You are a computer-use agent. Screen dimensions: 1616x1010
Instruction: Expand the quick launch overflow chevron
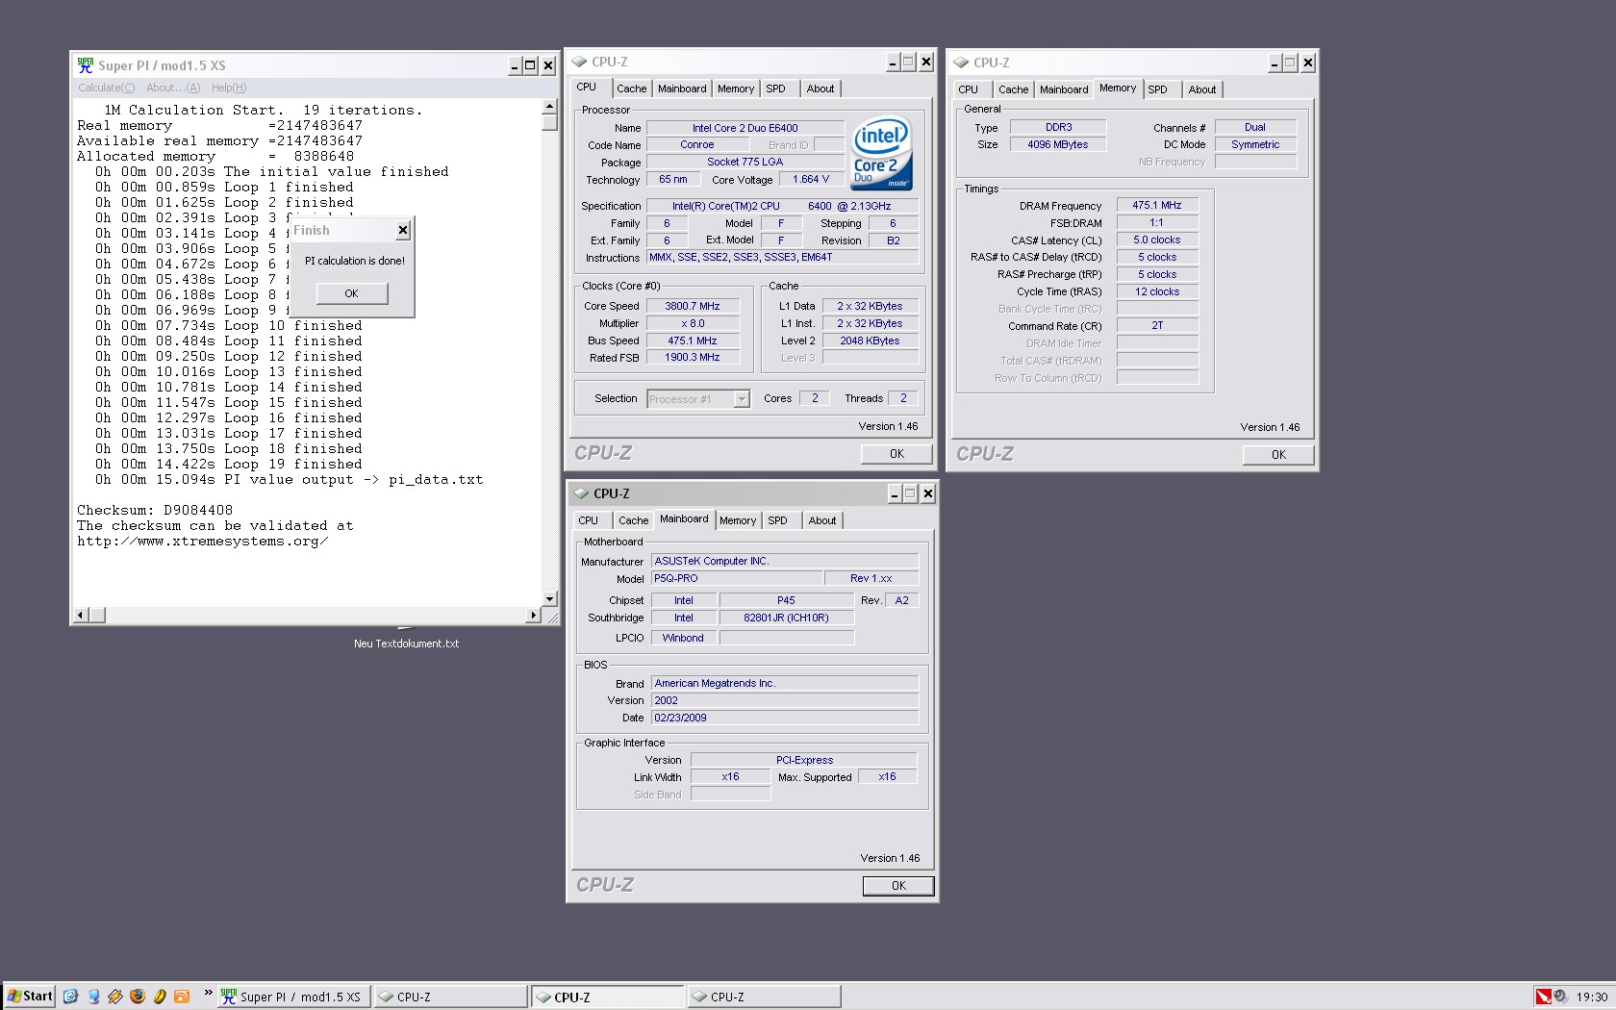(x=208, y=994)
